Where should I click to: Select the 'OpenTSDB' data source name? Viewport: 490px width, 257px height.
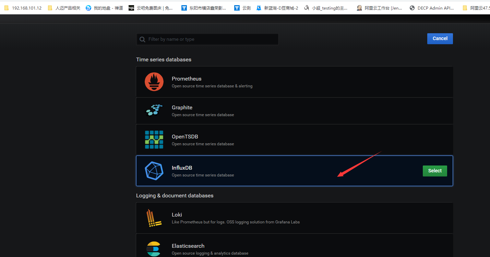coord(185,137)
